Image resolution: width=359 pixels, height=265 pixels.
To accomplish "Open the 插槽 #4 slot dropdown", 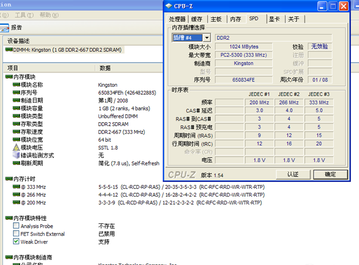I will click(x=207, y=38).
